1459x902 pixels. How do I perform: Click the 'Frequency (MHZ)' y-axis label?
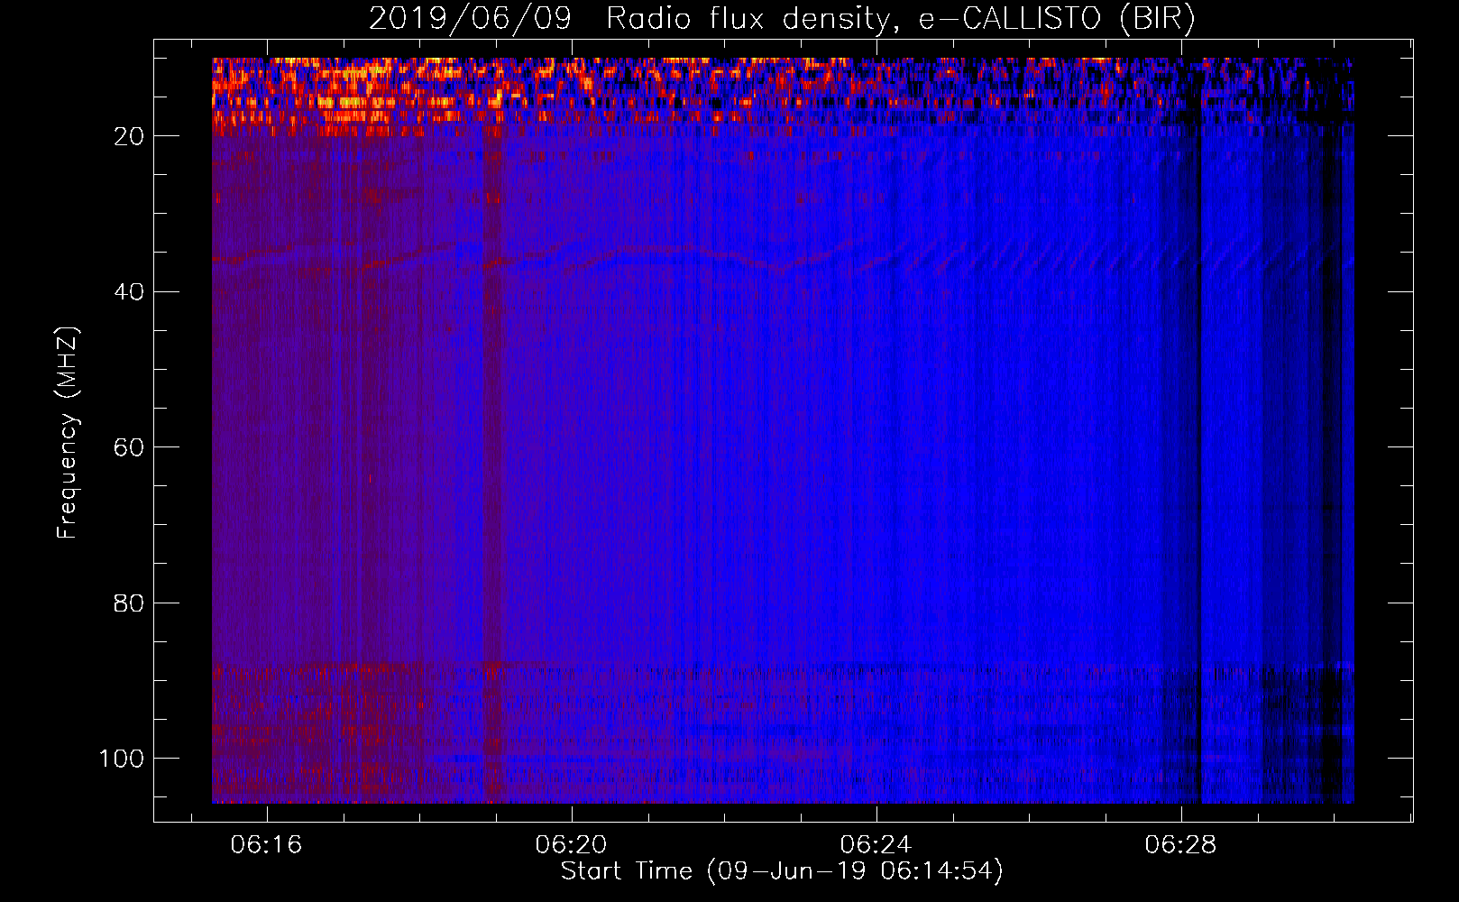[x=68, y=433]
